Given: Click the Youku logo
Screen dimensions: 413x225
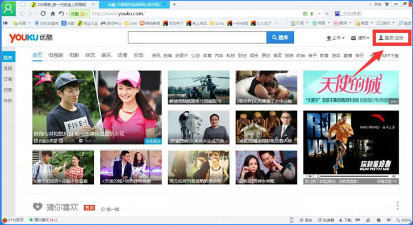Looking at the screenshot, I should 31,37.
